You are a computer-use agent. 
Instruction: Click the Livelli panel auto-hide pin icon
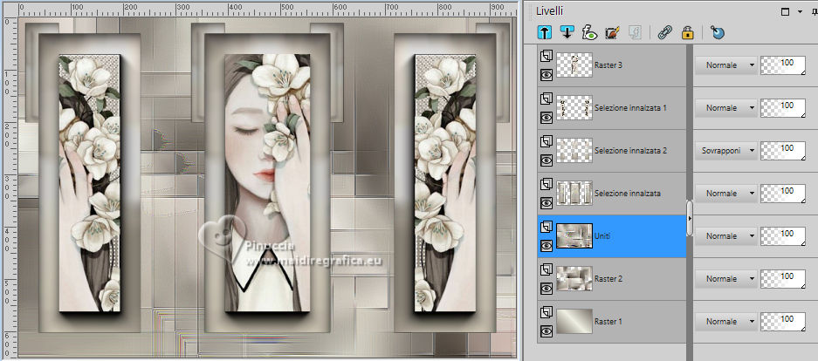pyautogui.click(x=815, y=11)
